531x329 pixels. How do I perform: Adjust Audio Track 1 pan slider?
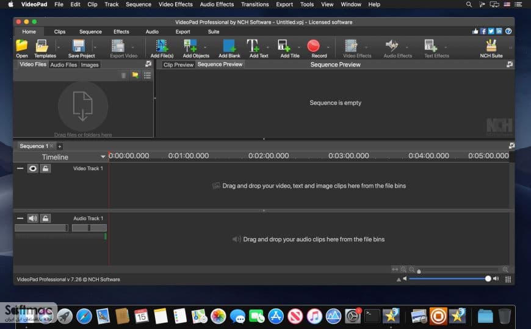tap(89, 228)
